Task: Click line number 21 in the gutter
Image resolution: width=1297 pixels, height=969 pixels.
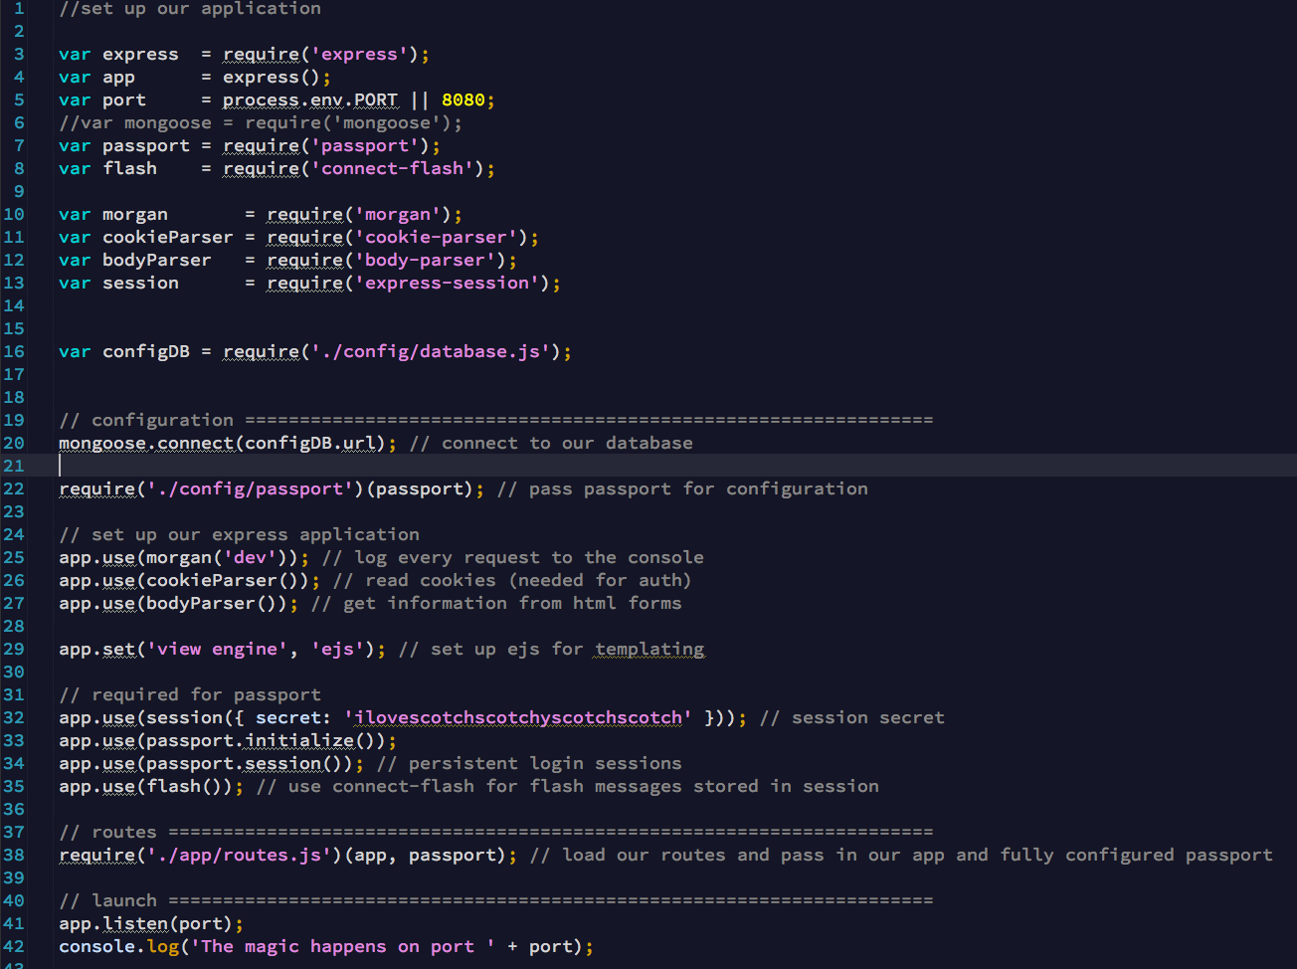Action: (x=14, y=466)
